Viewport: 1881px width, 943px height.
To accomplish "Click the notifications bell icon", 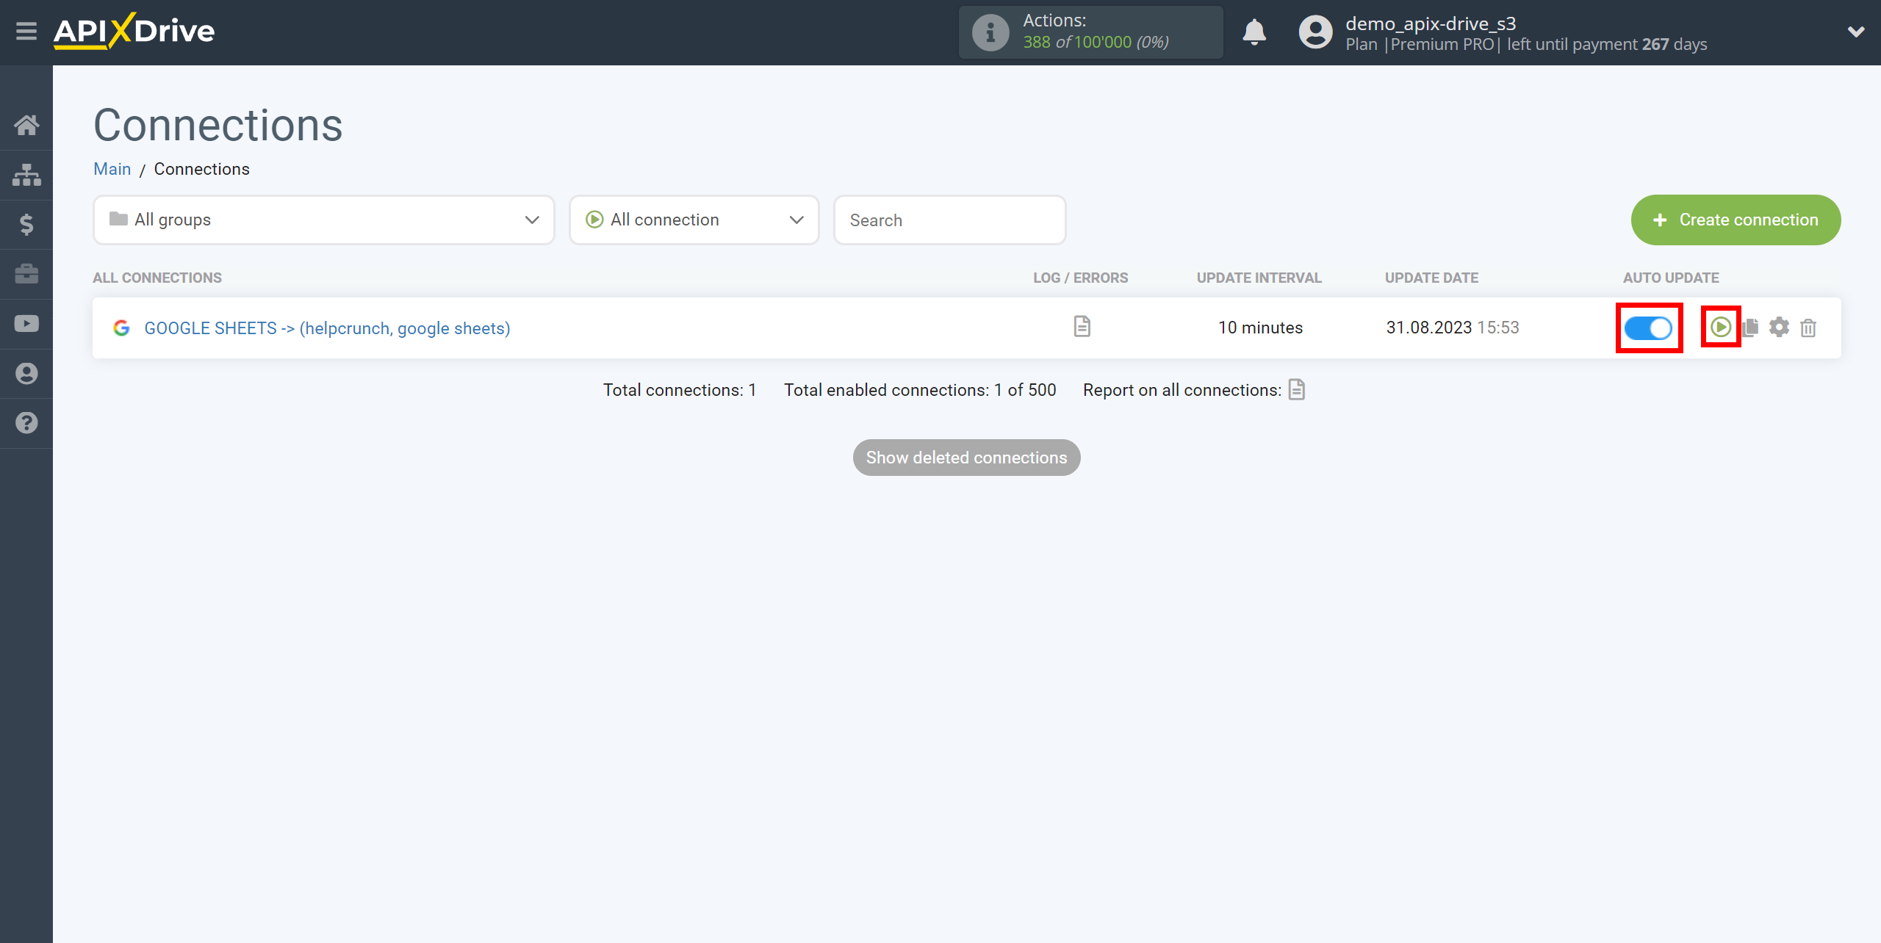I will (x=1254, y=32).
